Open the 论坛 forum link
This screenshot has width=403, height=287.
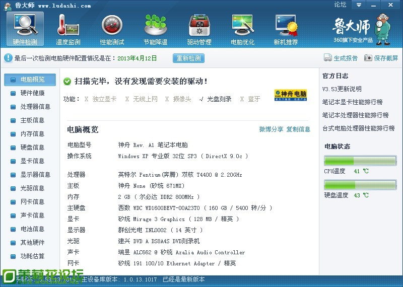click(x=340, y=5)
